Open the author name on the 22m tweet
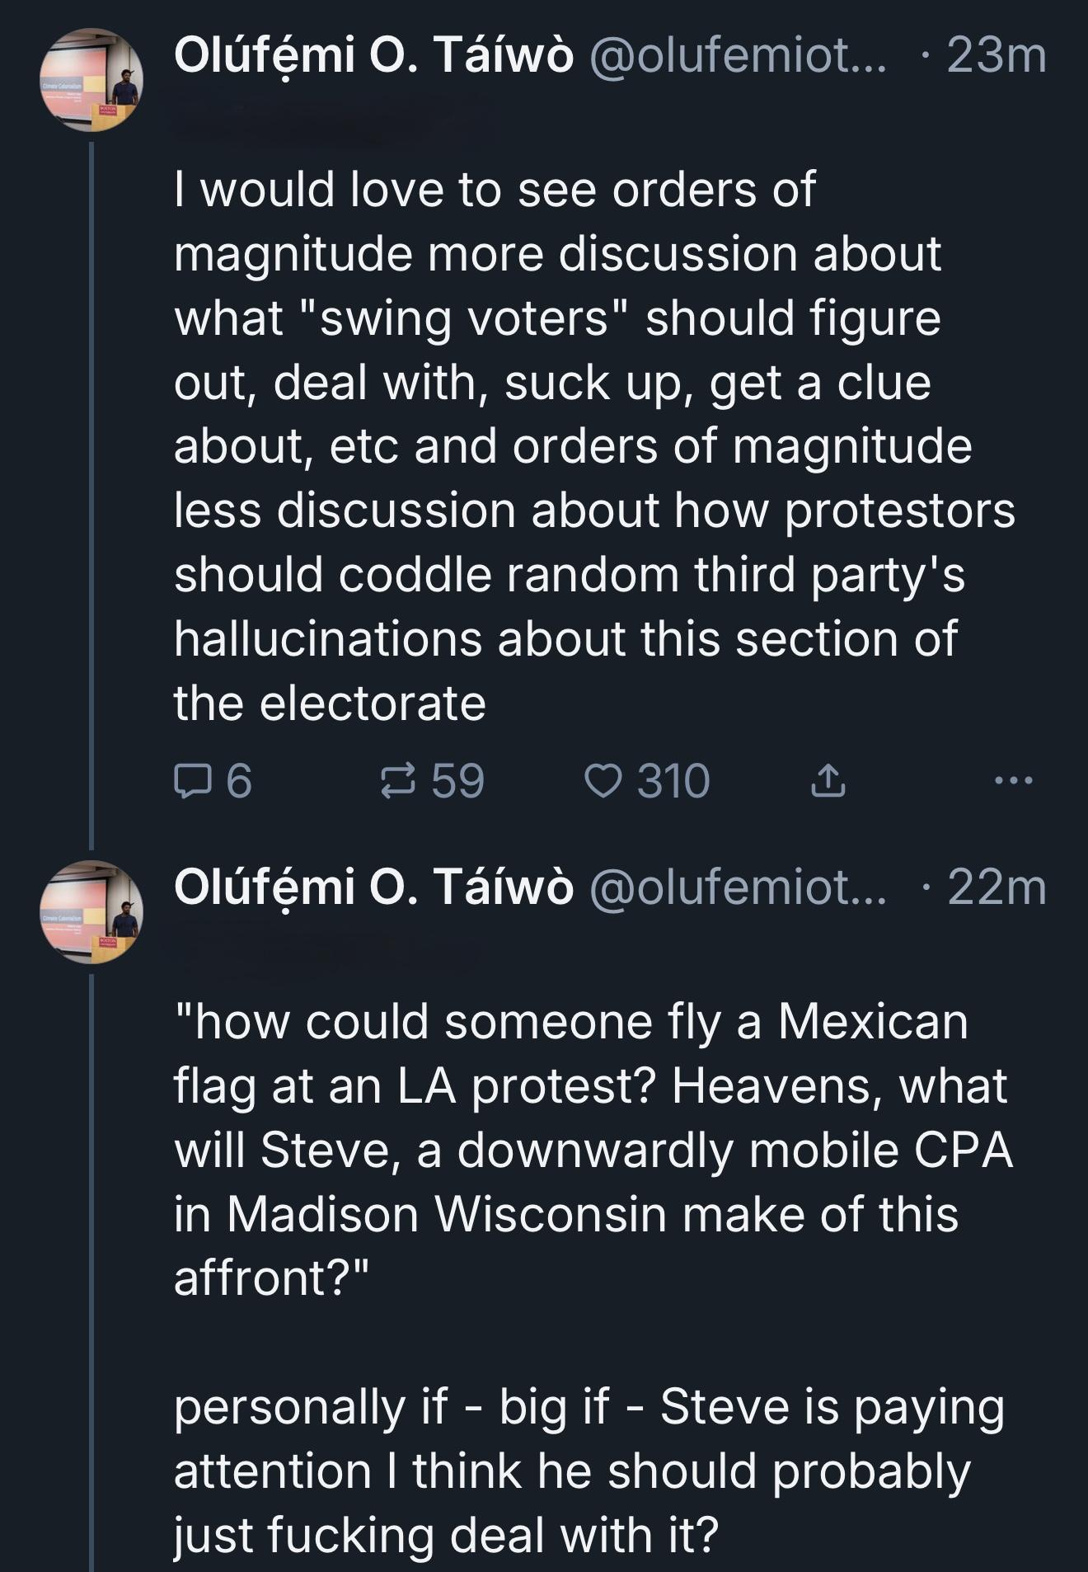Image resolution: width=1088 pixels, height=1572 pixels. coord(373,887)
